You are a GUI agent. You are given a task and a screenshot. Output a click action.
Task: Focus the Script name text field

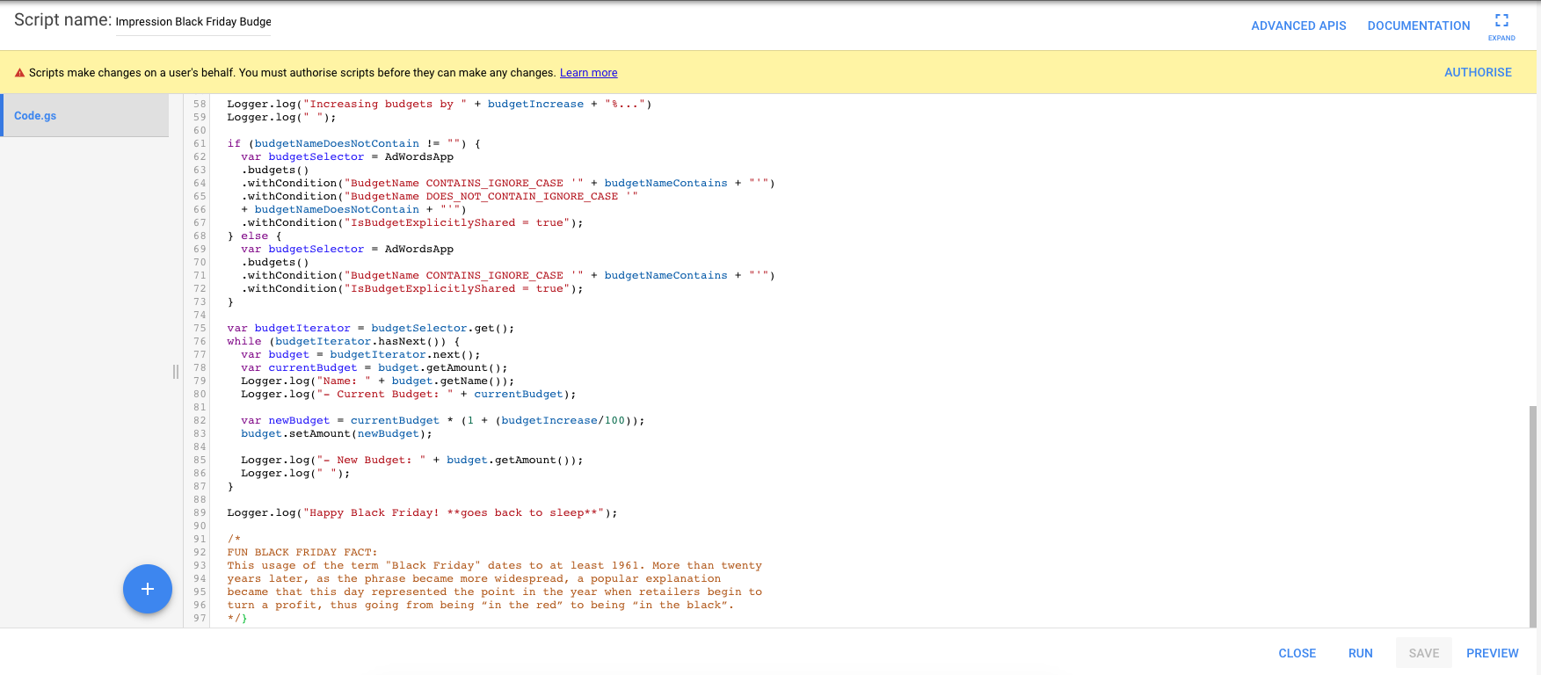pyautogui.click(x=193, y=22)
